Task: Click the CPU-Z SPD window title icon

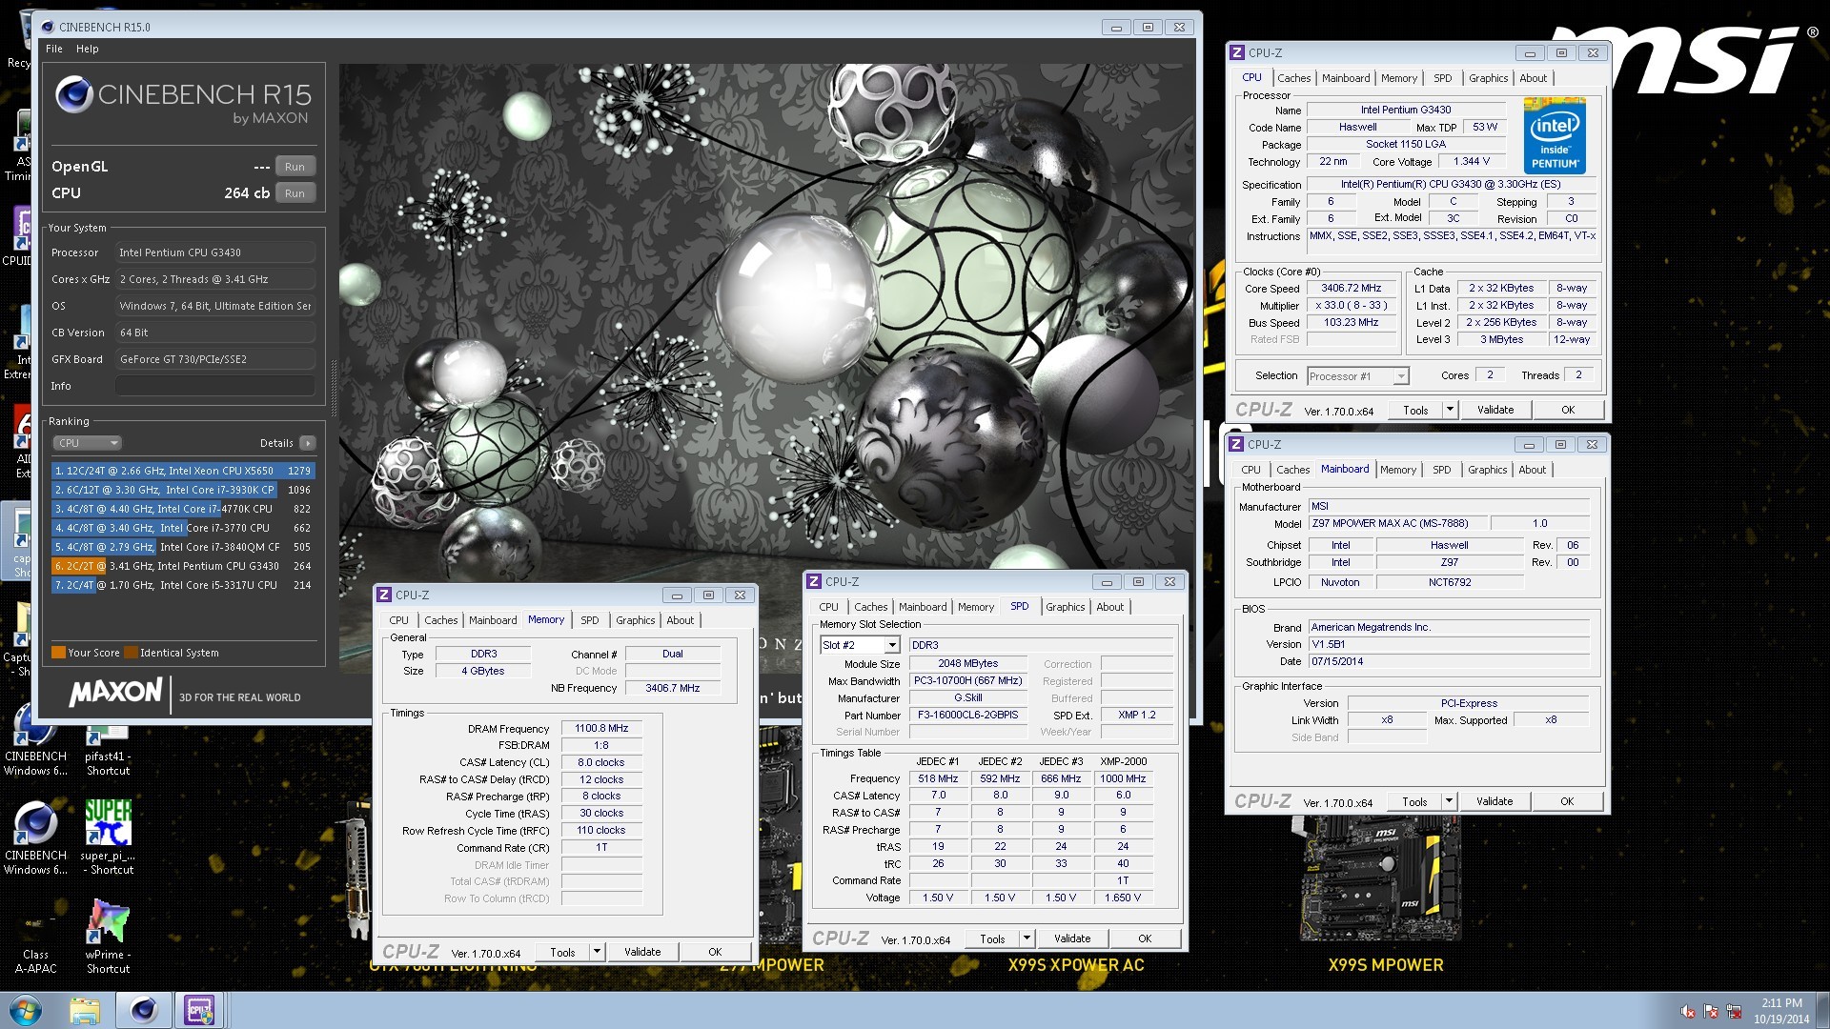Action: coord(815,581)
